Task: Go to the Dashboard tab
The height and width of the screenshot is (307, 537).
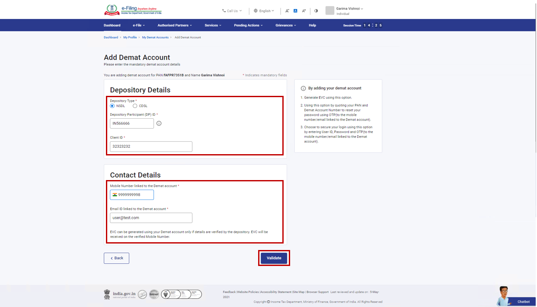Action: click(112, 25)
